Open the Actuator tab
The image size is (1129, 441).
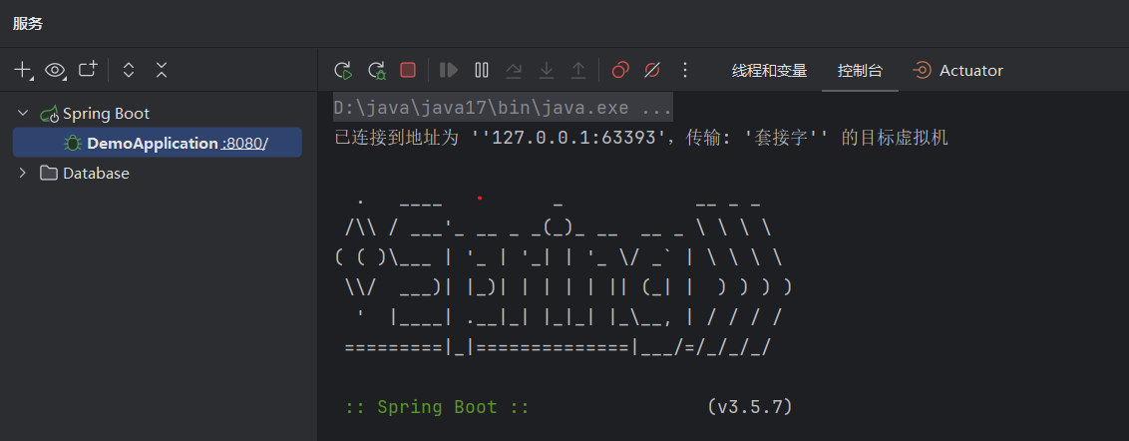[957, 70]
